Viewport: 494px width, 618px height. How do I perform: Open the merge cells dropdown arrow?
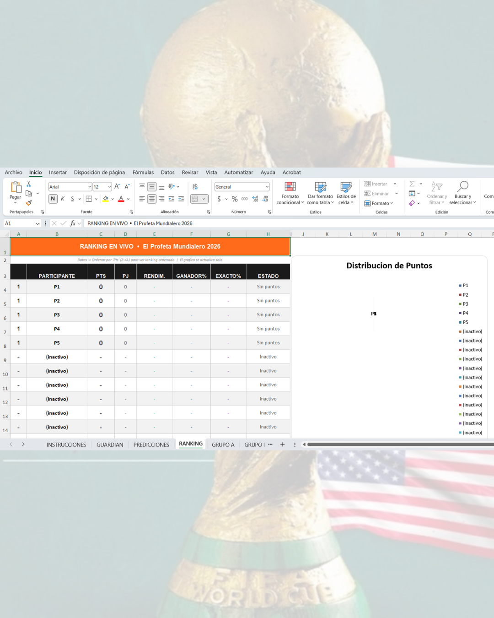pyautogui.click(x=204, y=199)
